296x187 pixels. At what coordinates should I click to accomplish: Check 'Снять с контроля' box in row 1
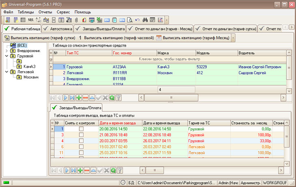click(81, 129)
